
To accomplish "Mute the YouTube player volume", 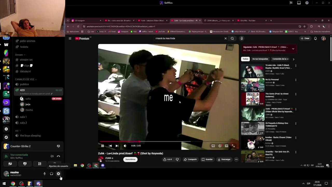I will 125,146.
